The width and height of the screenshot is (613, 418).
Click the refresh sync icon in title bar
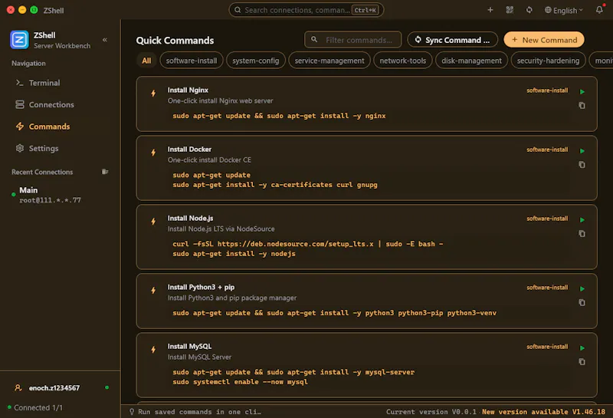coord(529,10)
